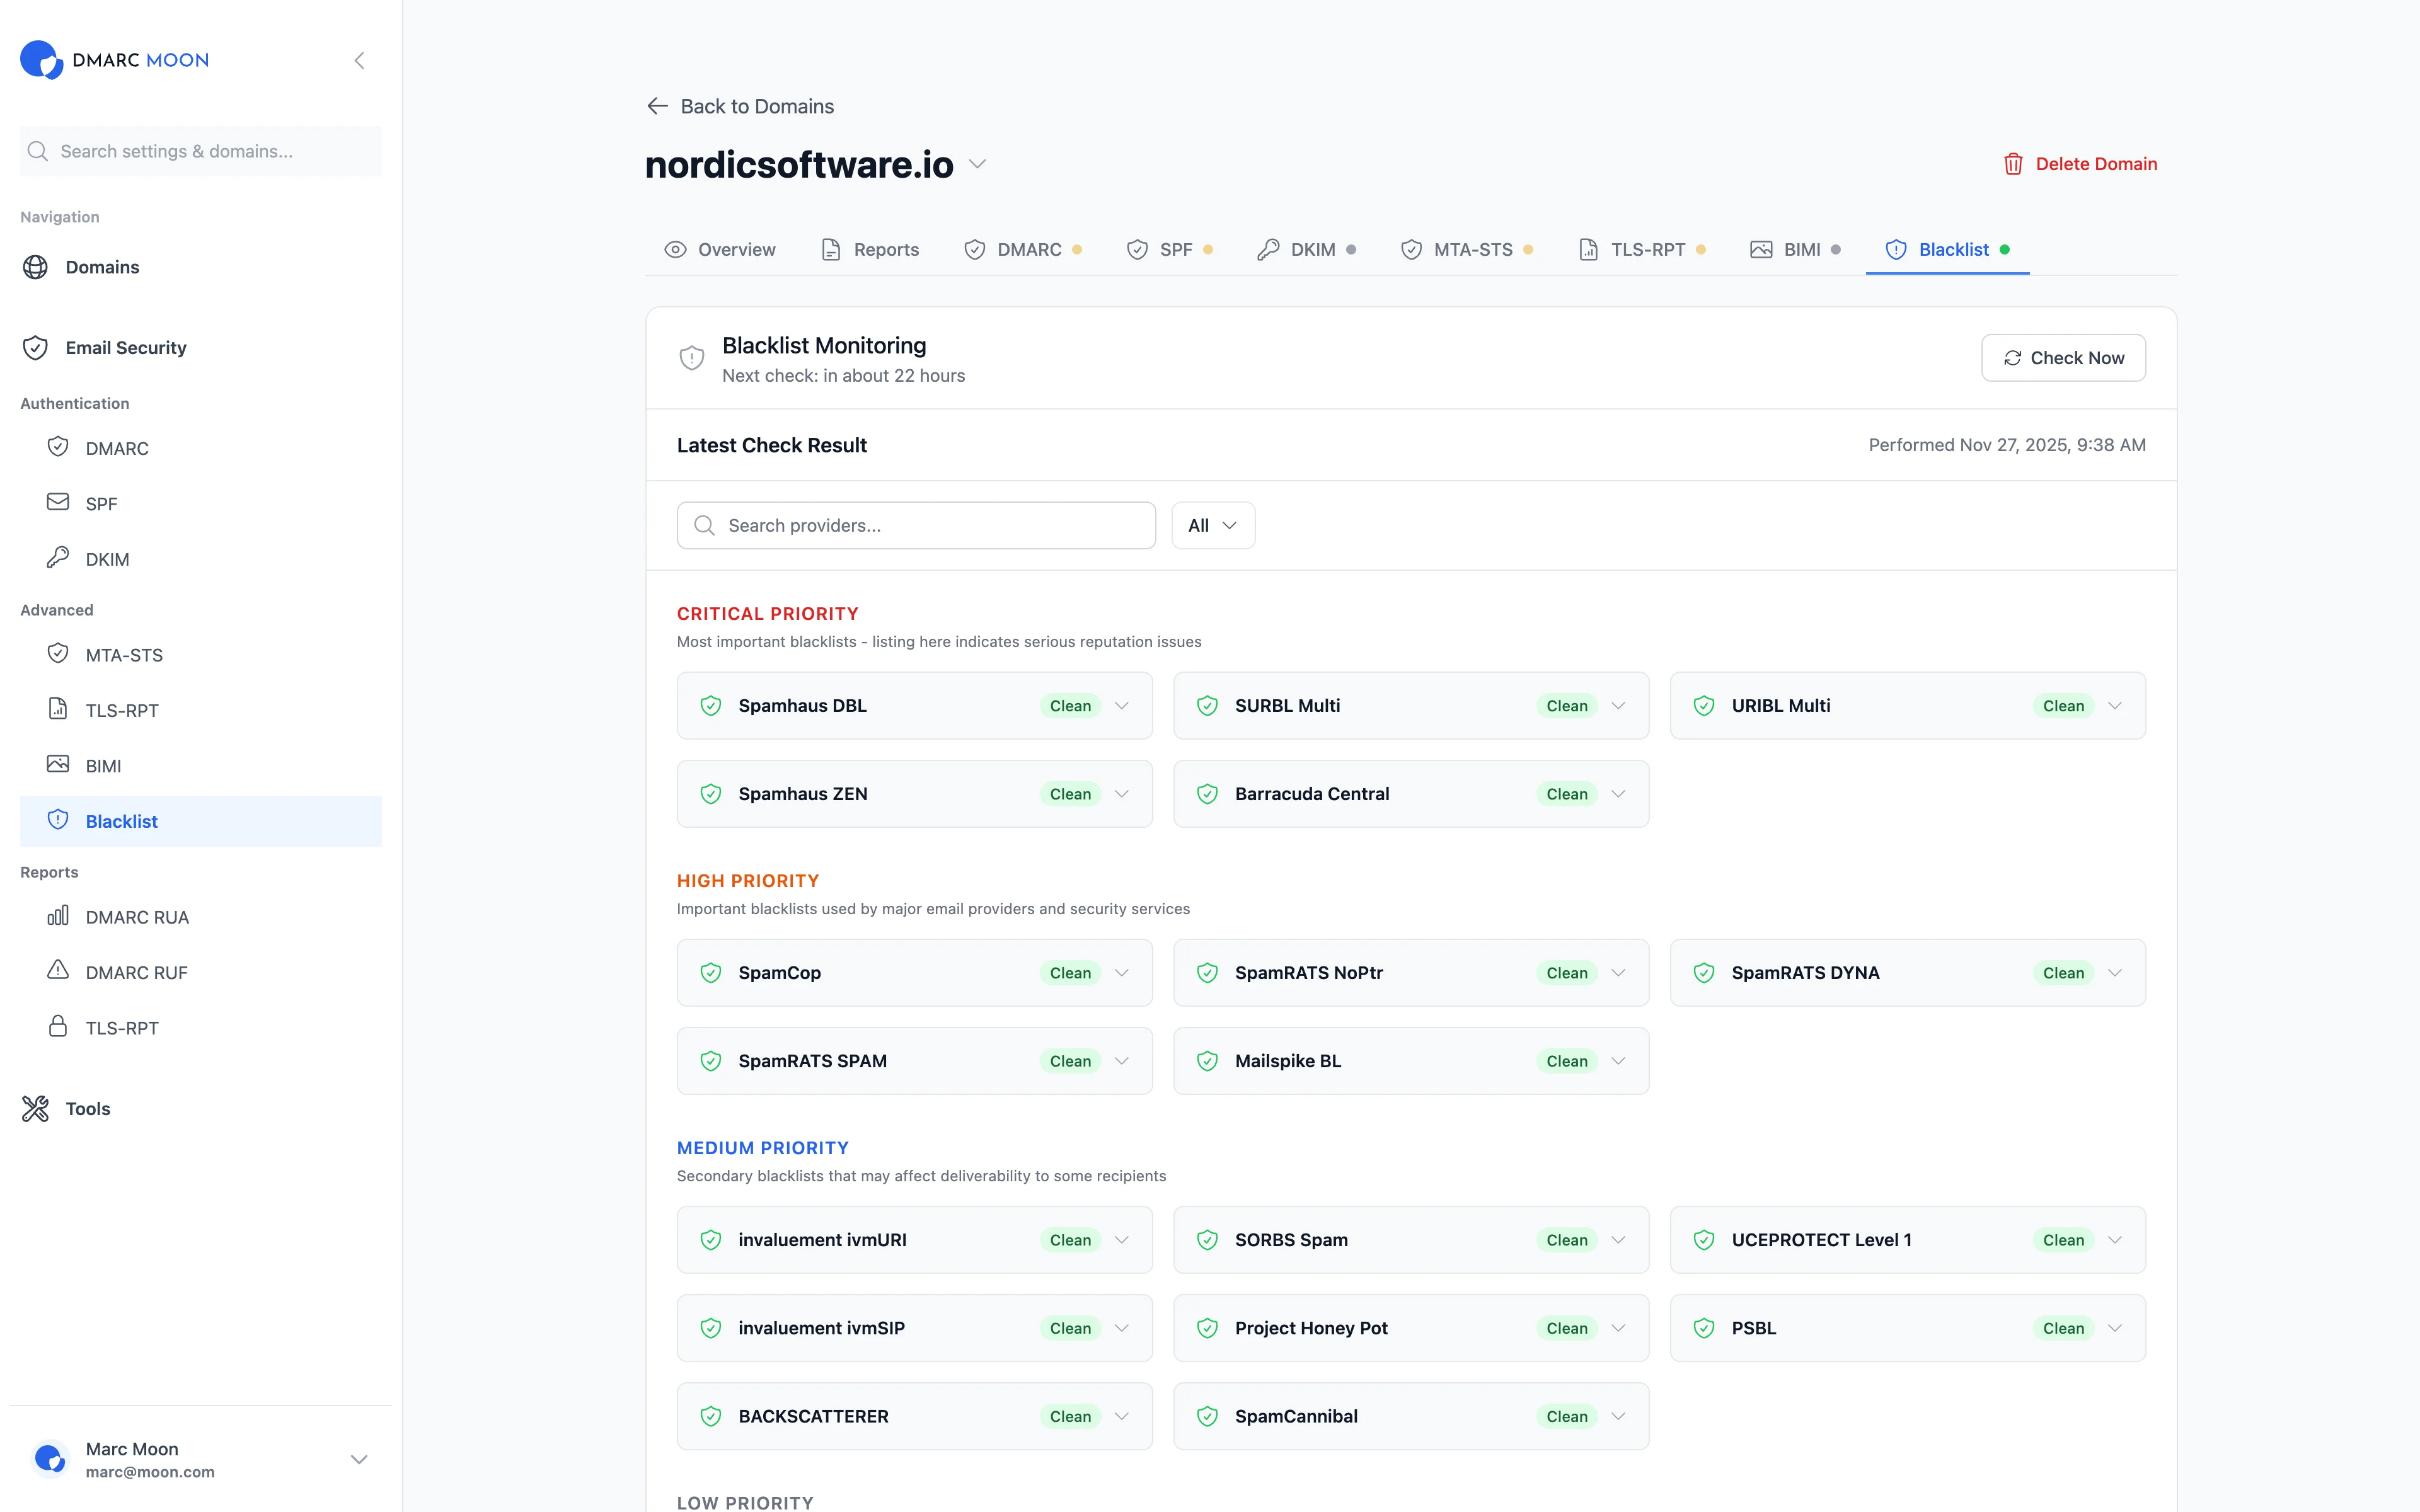Click the Email Security shield icon
The image size is (2420, 1512).
(x=35, y=347)
